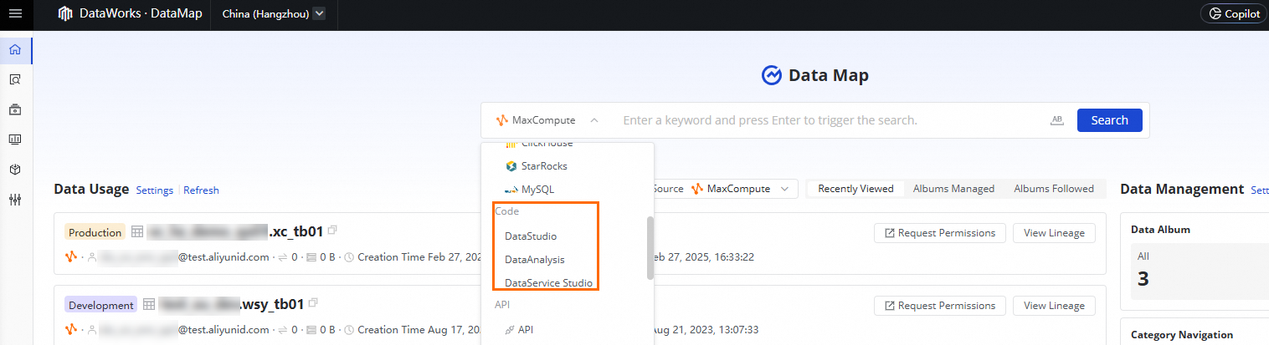The width and height of the screenshot is (1269, 345).
Task: Click the clock icon in wsy_tb01 row
Action: click(x=349, y=330)
